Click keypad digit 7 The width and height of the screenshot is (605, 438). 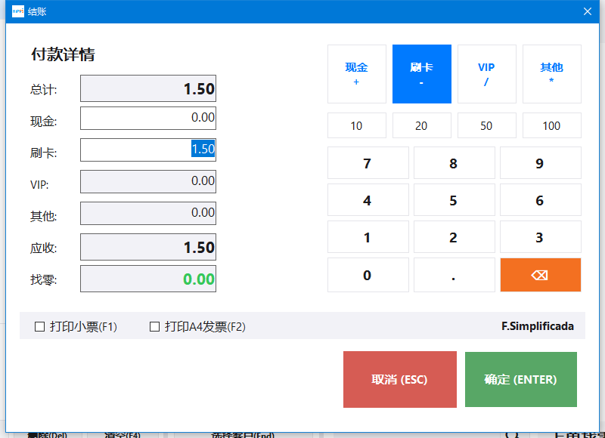point(368,163)
